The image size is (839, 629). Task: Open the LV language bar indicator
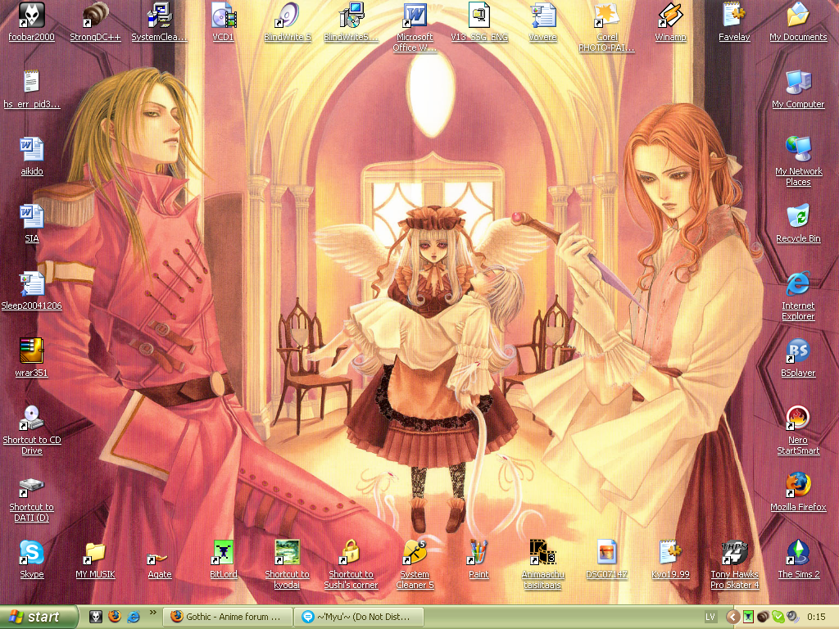click(x=710, y=618)
